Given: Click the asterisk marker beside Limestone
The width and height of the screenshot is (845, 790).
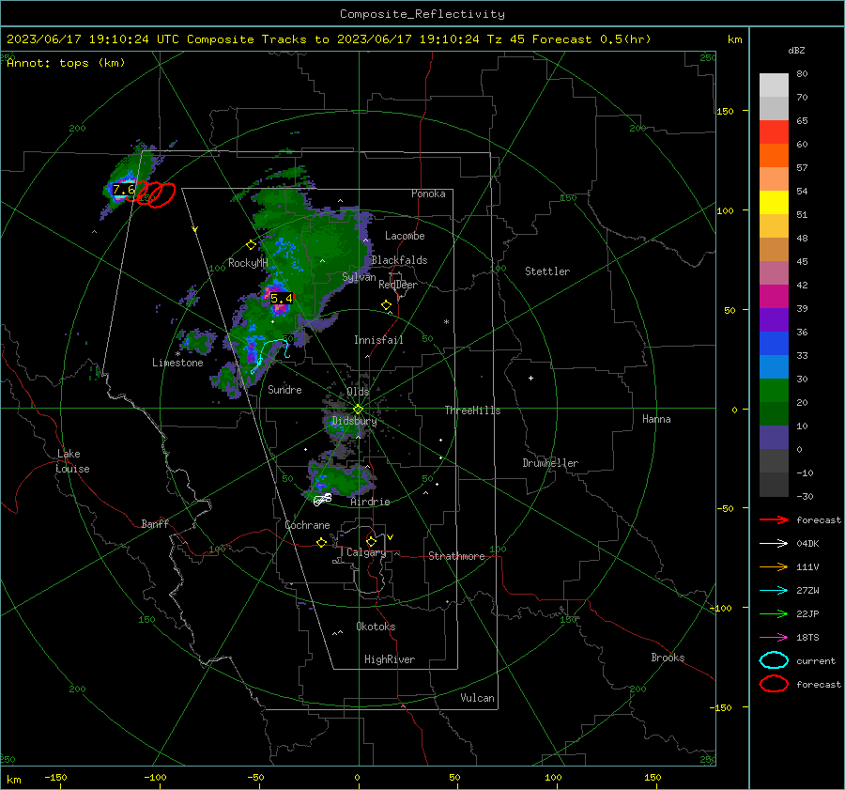Looking at the screenshot, I should point(177,354).
